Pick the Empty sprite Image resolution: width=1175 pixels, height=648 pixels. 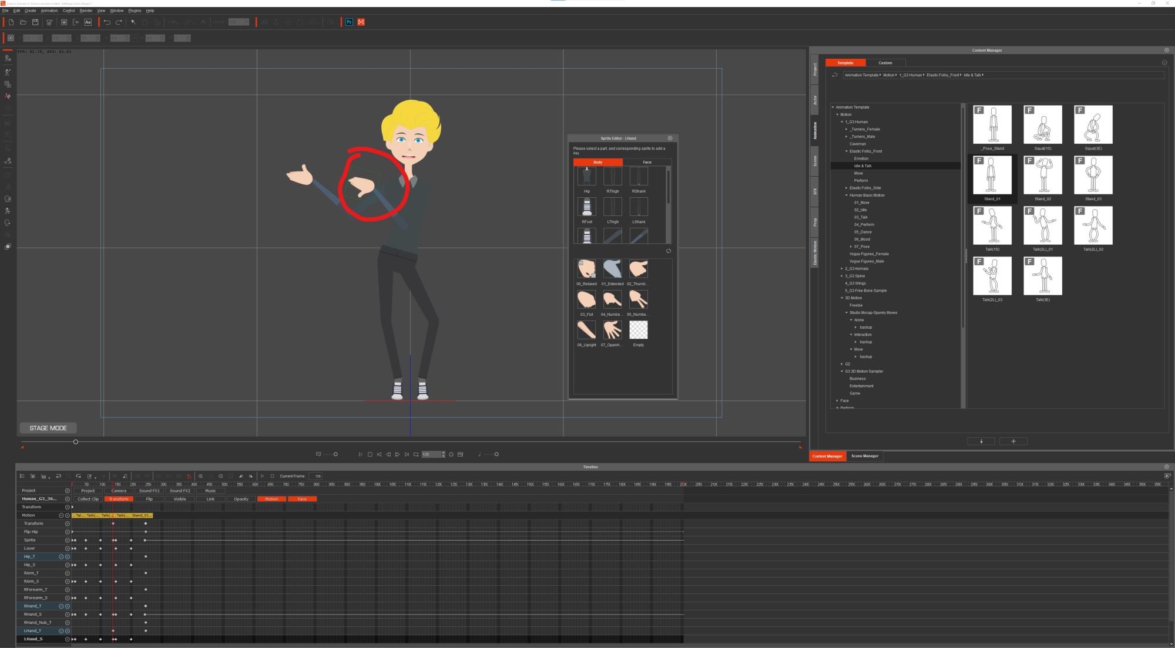639,330
